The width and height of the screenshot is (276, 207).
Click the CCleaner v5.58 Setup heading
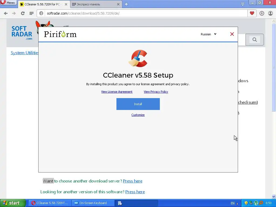click(x=138, y=75)
